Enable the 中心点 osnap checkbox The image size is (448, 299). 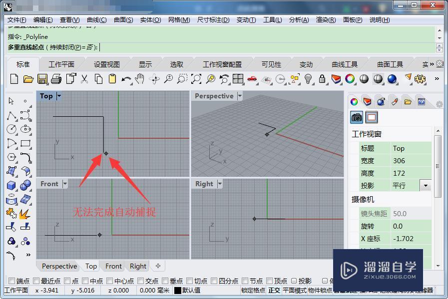pos(110,281)
